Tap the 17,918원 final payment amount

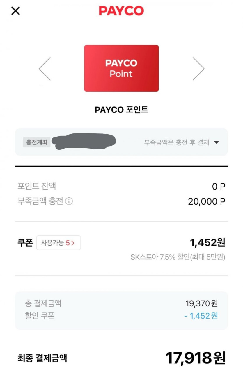[195, 358]
